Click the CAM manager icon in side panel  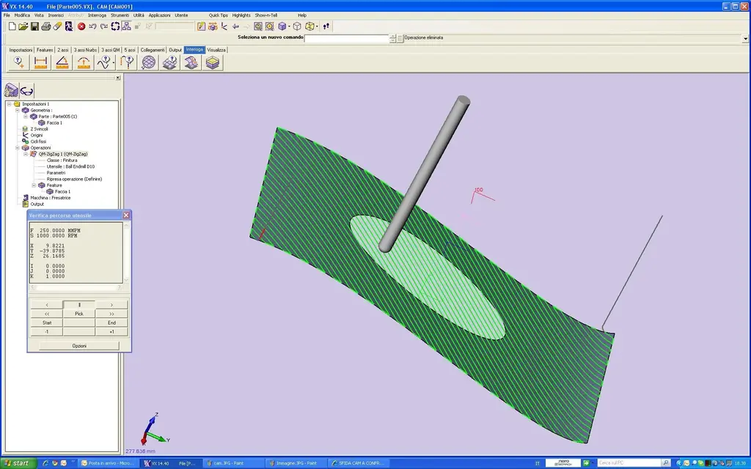11,90
